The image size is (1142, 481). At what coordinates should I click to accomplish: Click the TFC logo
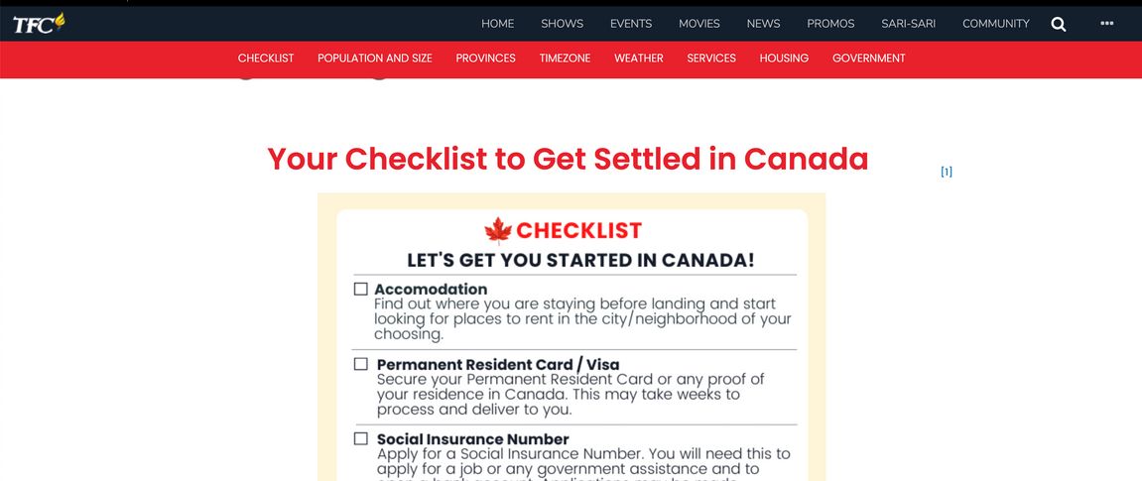click(x=39, y=24)
